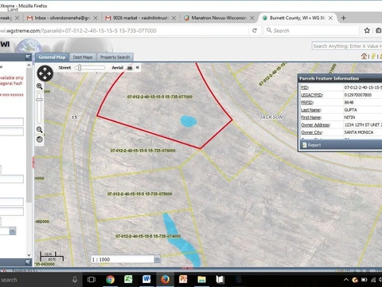Image resolution: width=382 pixels, height=287 pixels.
Task: Click the left panel scrollbar down arrow
Action: (x=29, y=255)
